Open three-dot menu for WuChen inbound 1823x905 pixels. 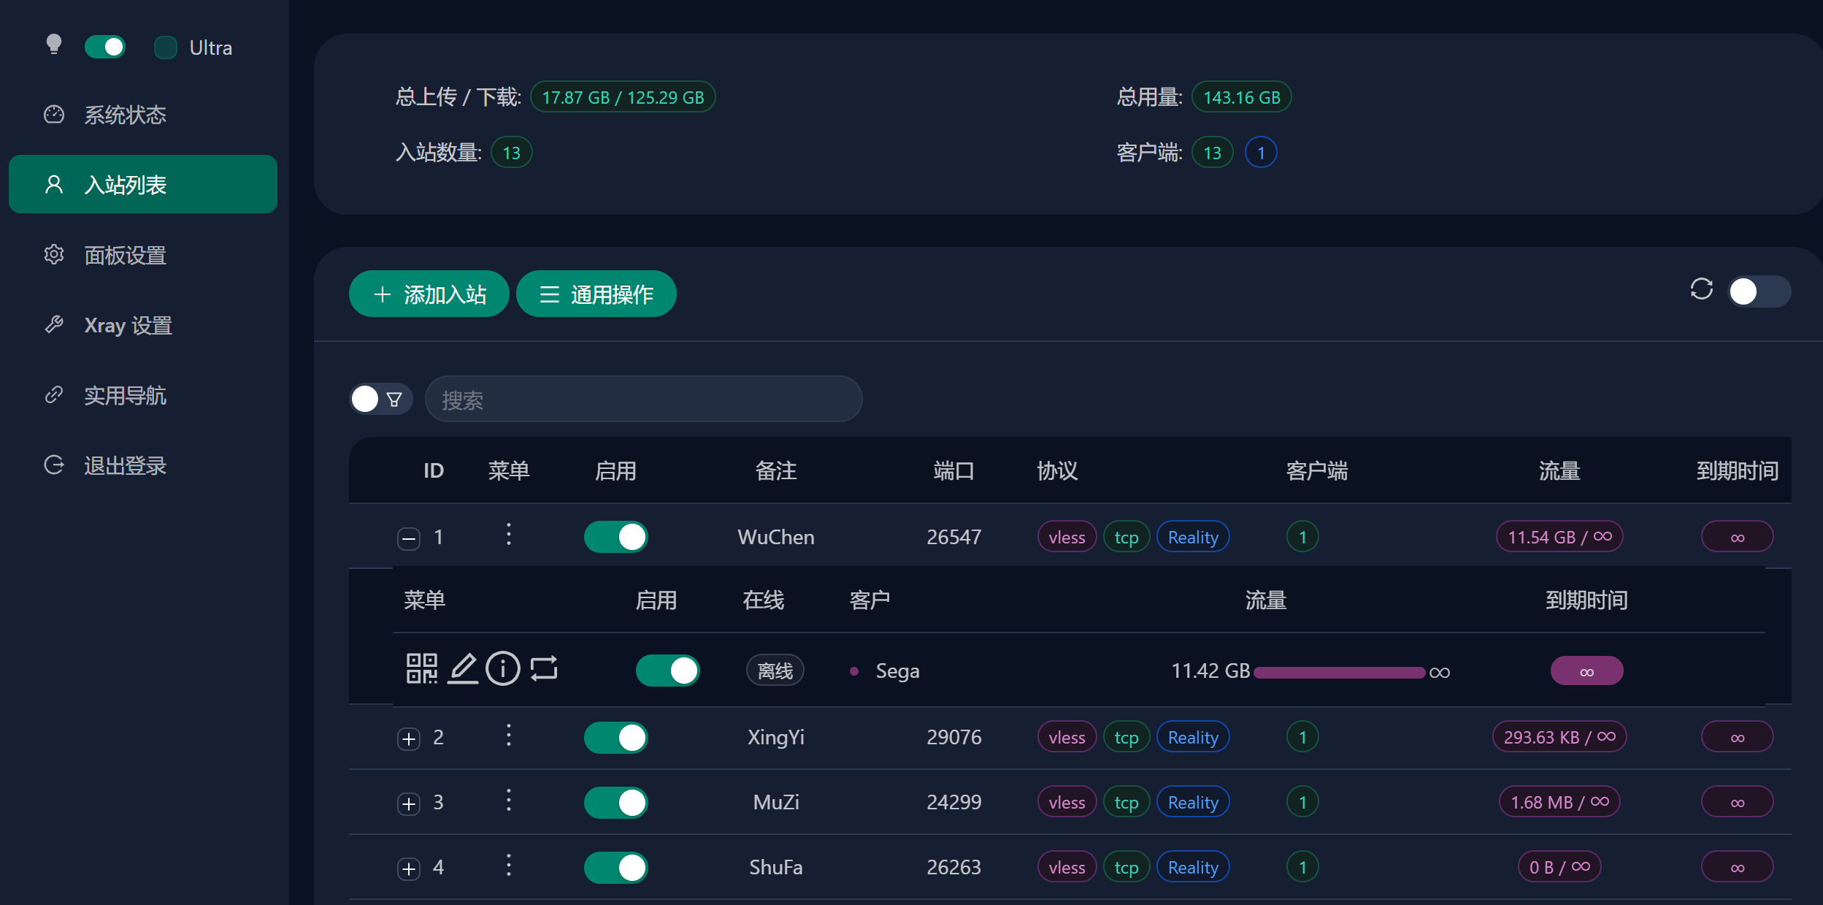click(x=509, y=535)
